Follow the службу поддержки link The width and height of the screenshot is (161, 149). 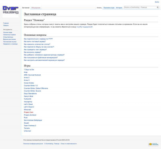click(84, 27)
